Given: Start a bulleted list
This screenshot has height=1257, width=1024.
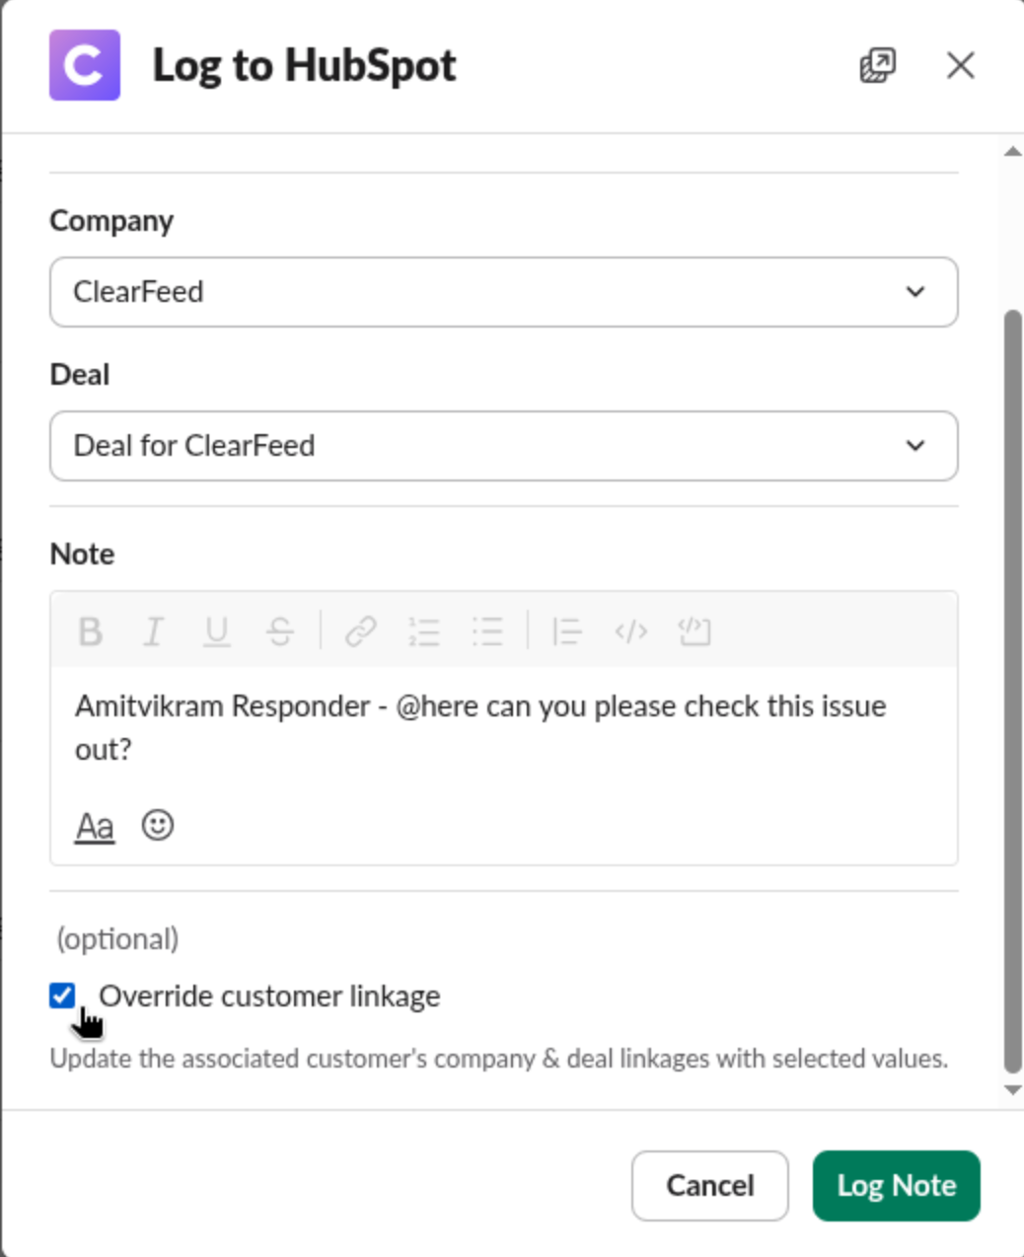Looking at the screenshot, I should coord(487,631).
